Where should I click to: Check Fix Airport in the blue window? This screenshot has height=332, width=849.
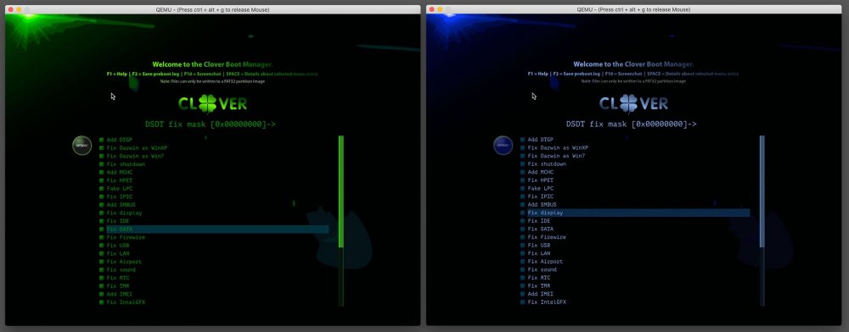tap(522, 262)
